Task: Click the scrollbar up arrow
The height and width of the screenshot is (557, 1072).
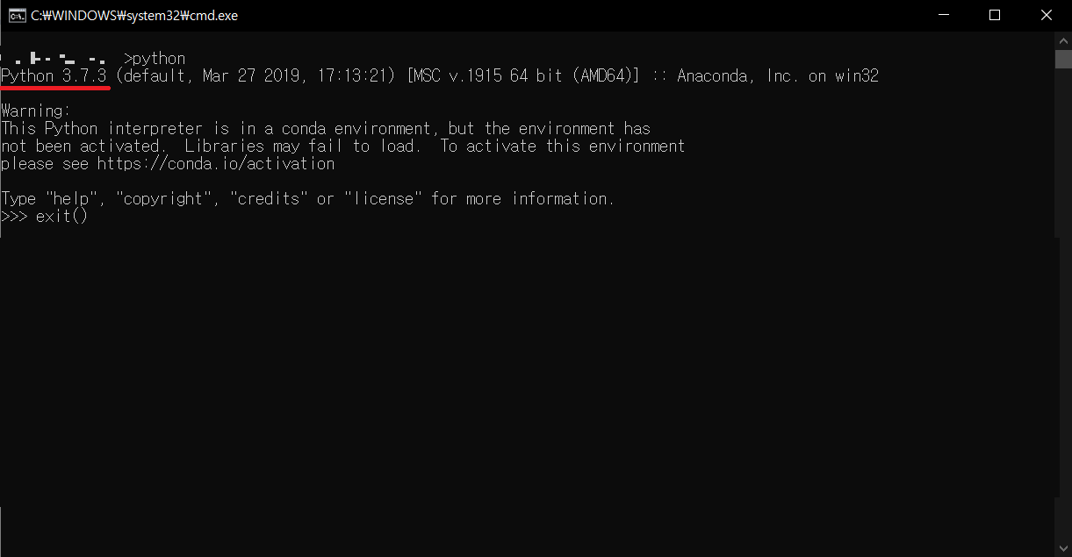Action: (x=1063, y=39)
